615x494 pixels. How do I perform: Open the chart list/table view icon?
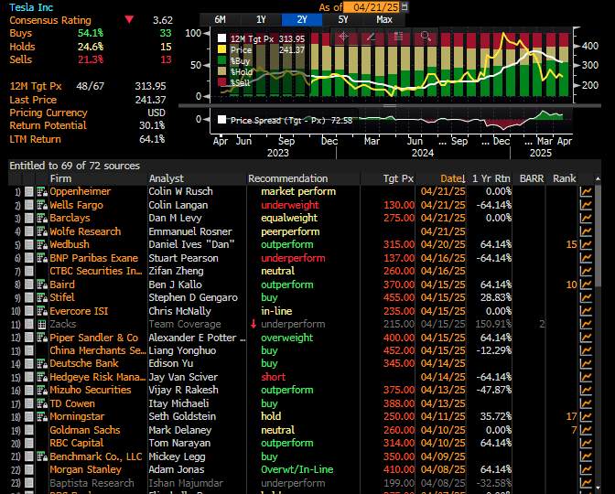click(x=398, y=38)
